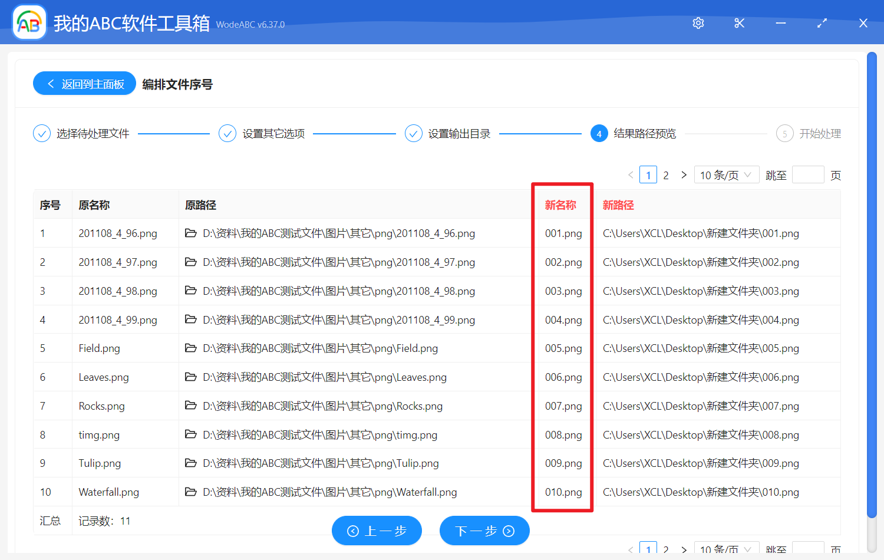
Task: Click the checkmark icon for 选择待处理文件 step
Action: coord(41,133)
